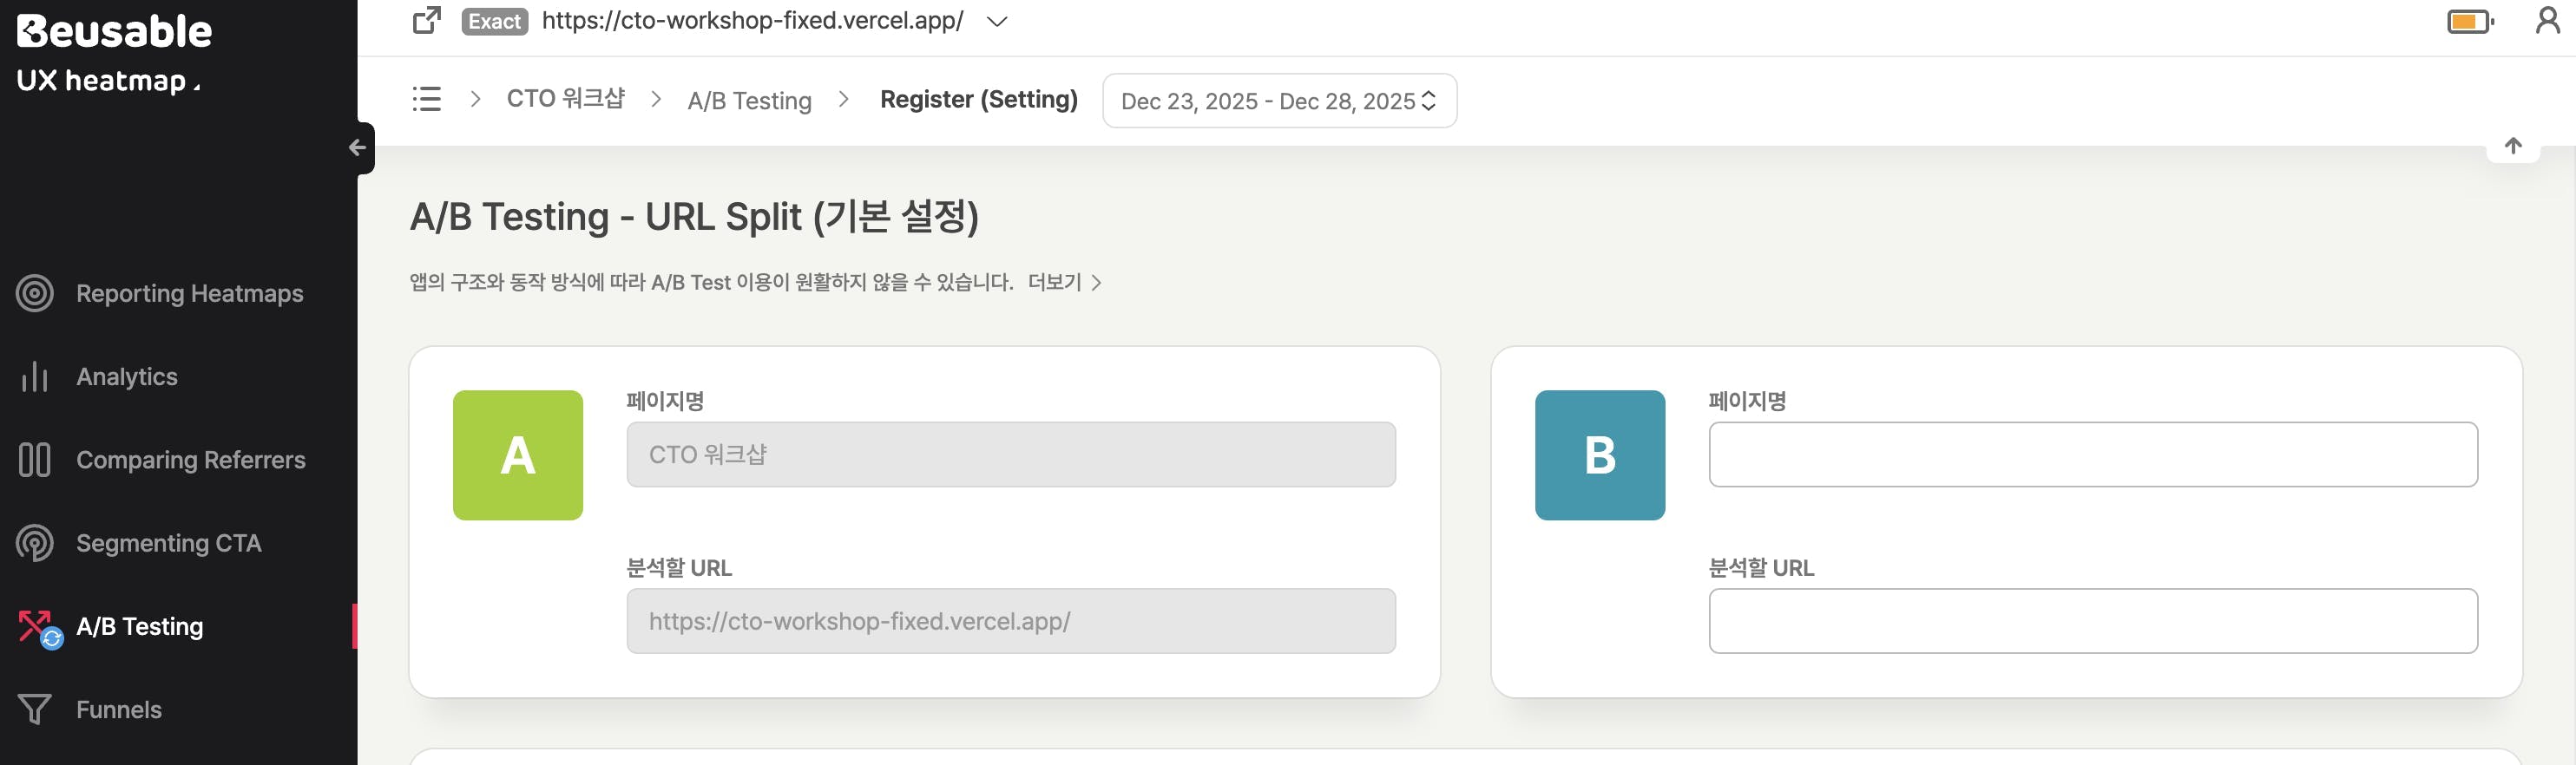
Task: Click the user account profile icon
Action: (2547, 20)
